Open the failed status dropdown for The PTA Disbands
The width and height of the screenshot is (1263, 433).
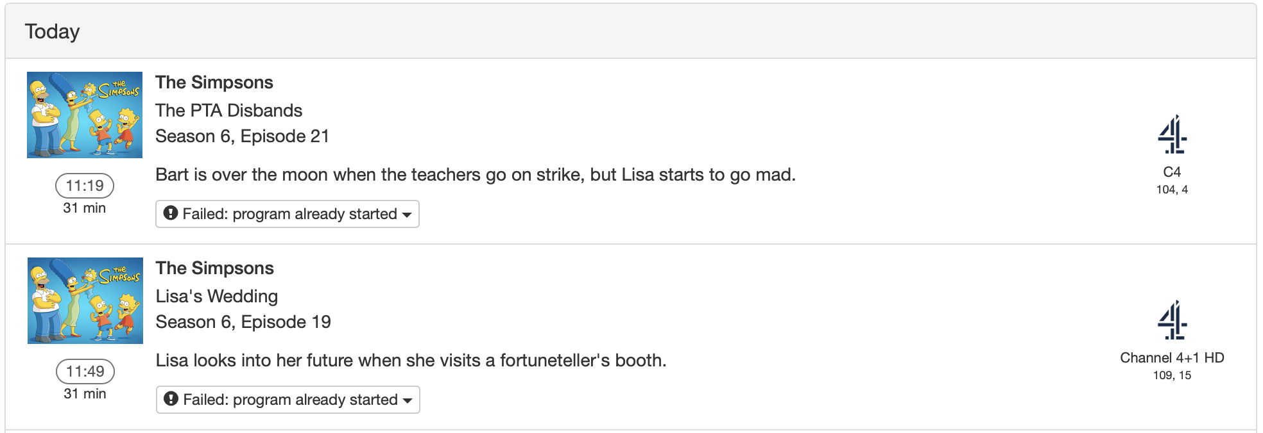point(288,214)
